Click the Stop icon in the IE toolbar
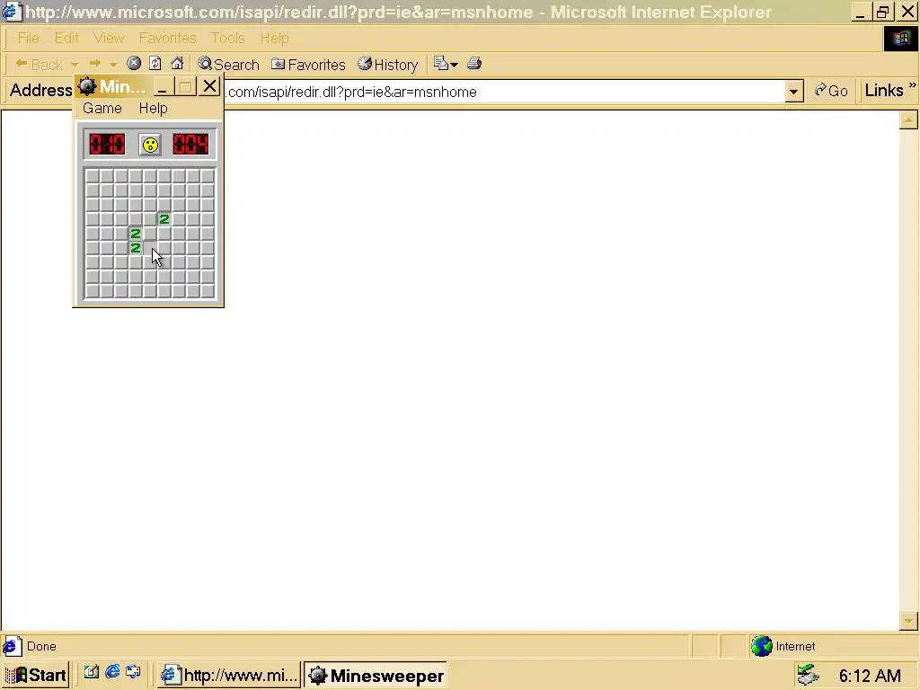The height and width of the screenshot is (690, 920). coord(134,64)
